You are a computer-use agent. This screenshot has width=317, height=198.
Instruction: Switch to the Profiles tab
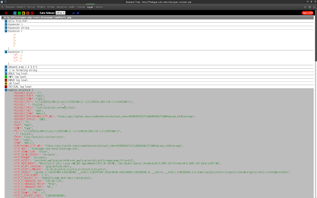pyautogui.click(x=51, y=7)
